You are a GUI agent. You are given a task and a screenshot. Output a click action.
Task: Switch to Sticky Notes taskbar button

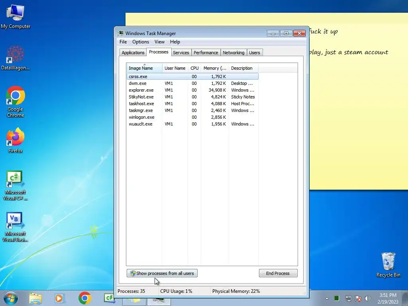point(134,302)
